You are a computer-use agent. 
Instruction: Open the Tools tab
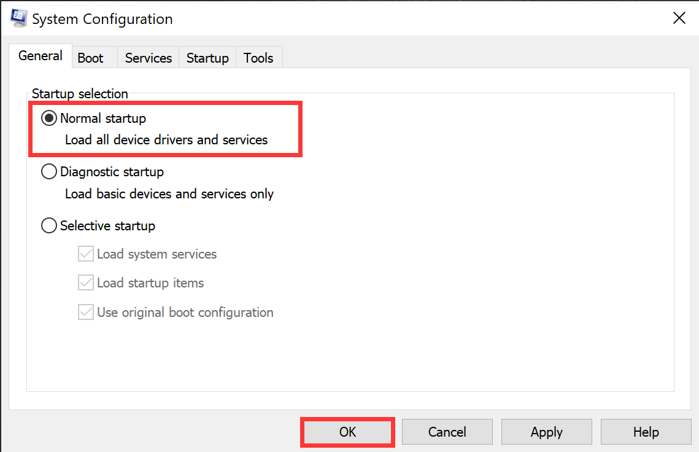pyautogui.click(x=258, y=57)
